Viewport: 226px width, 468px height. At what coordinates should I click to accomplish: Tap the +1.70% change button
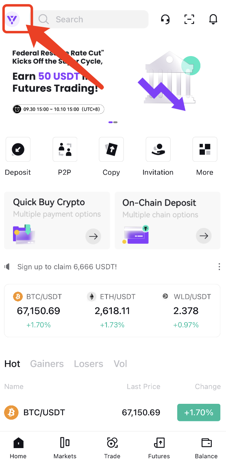tap(199, 412)
